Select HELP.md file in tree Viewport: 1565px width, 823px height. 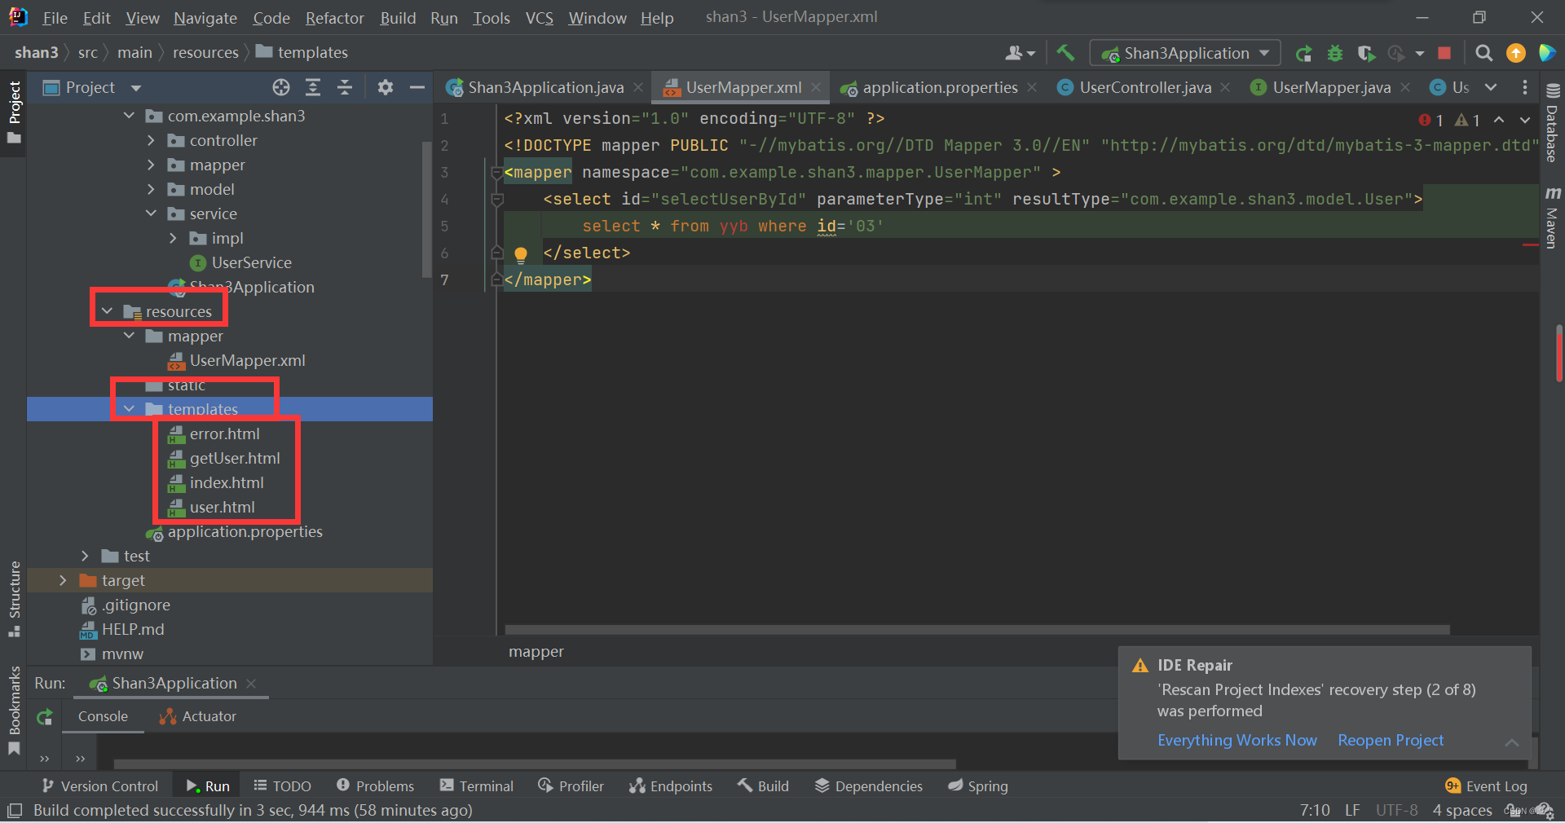click(133, 630)
